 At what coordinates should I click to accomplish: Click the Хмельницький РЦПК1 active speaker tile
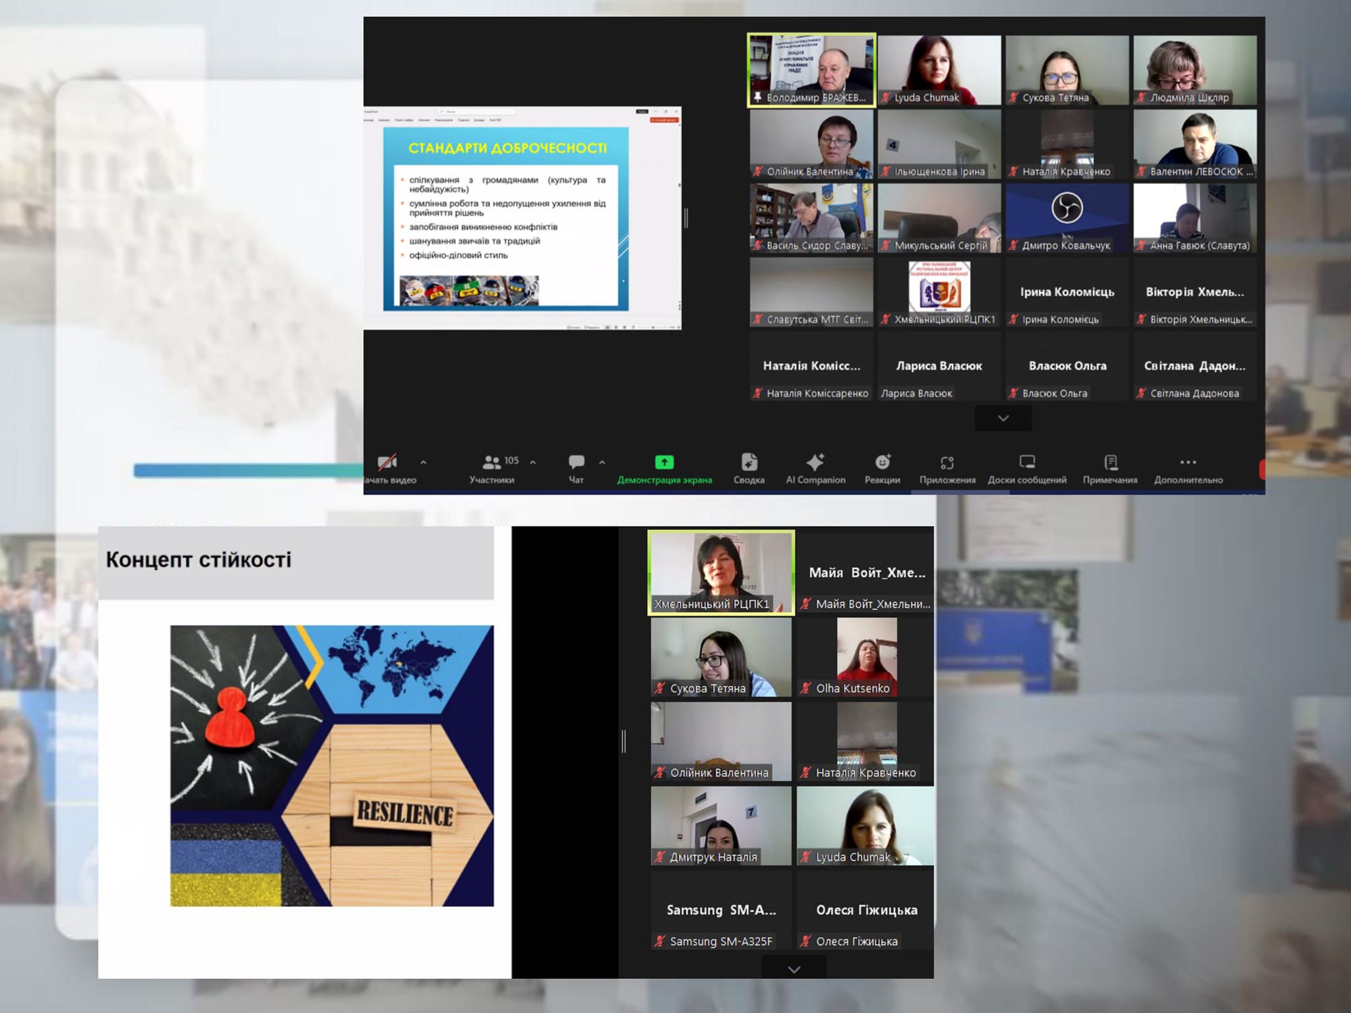pyautogui.click(x=721, y=572)
